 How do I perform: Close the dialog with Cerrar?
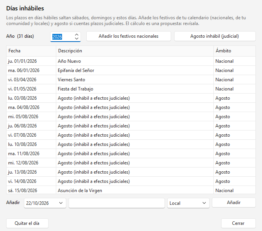(x=238, y=223)
